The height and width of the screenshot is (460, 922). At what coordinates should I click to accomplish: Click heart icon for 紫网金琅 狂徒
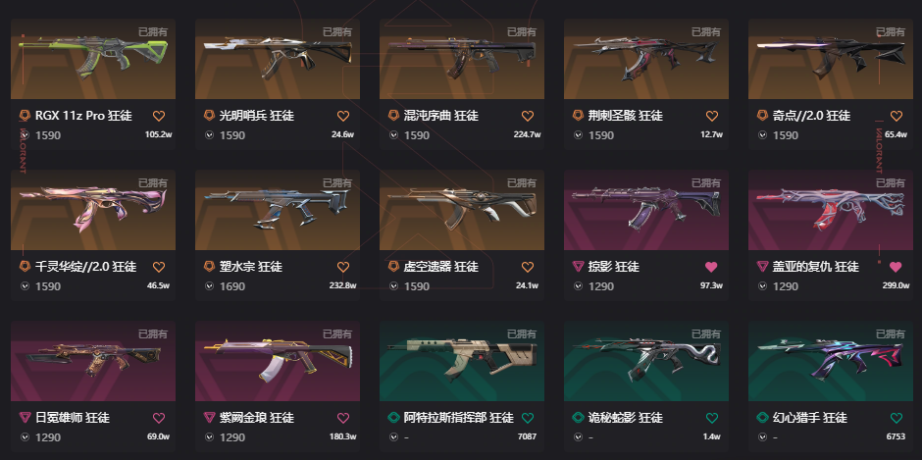[x=343, y=418]
